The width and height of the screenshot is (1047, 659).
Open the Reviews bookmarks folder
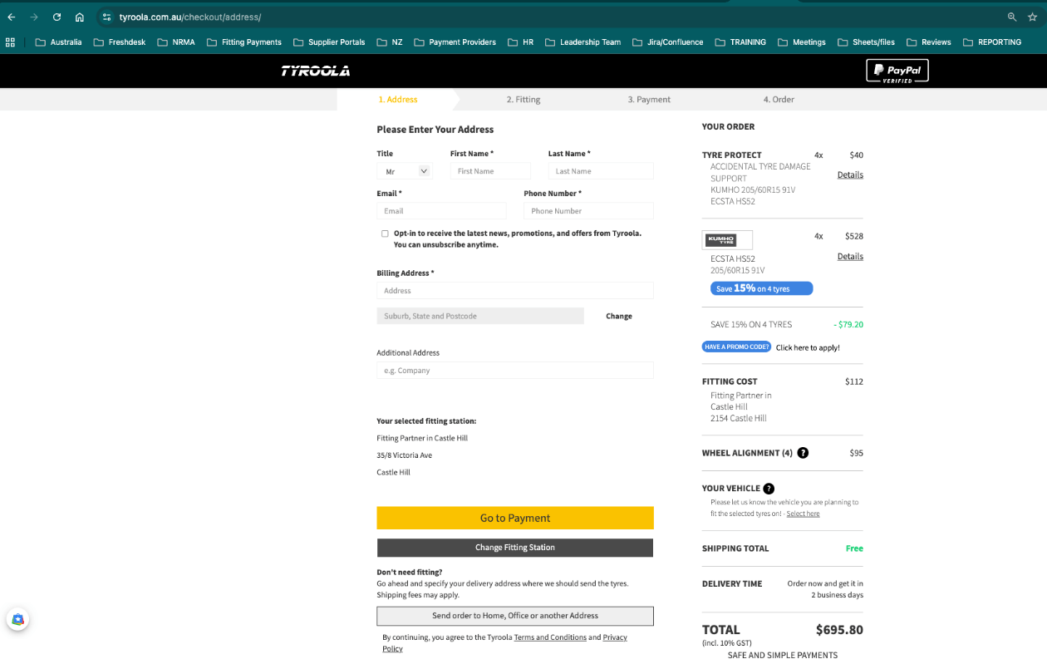click(x=928, y=42)
